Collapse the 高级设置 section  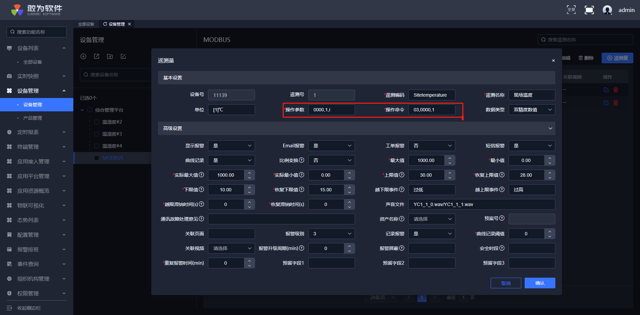tap(550, 128)
